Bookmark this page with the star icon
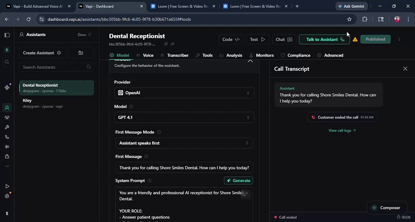This screenshot has width=415, height=222. 349,19
